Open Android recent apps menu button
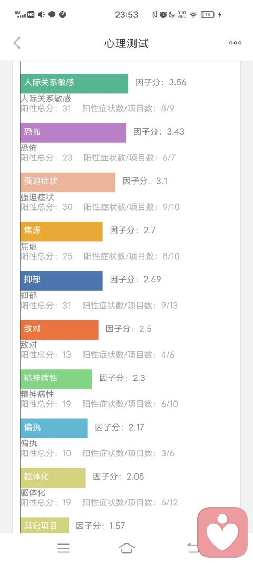The width and height of the screenshot is (253, 563). (64, 548)
